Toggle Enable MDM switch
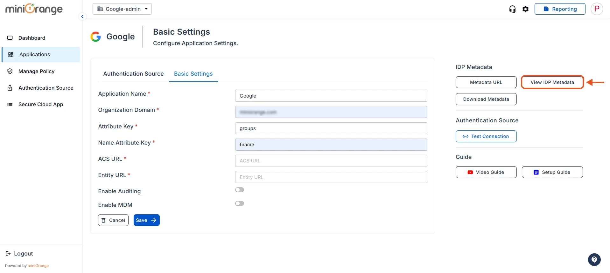This screenshot has height=273, width=610. tap(240, 203)
